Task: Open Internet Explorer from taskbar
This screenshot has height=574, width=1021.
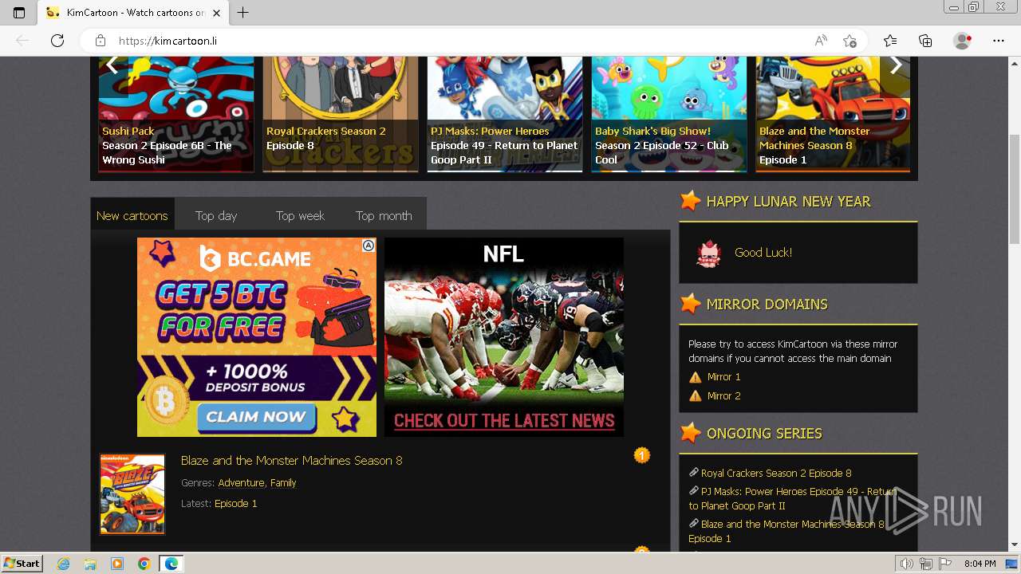Action: [64, 564]
